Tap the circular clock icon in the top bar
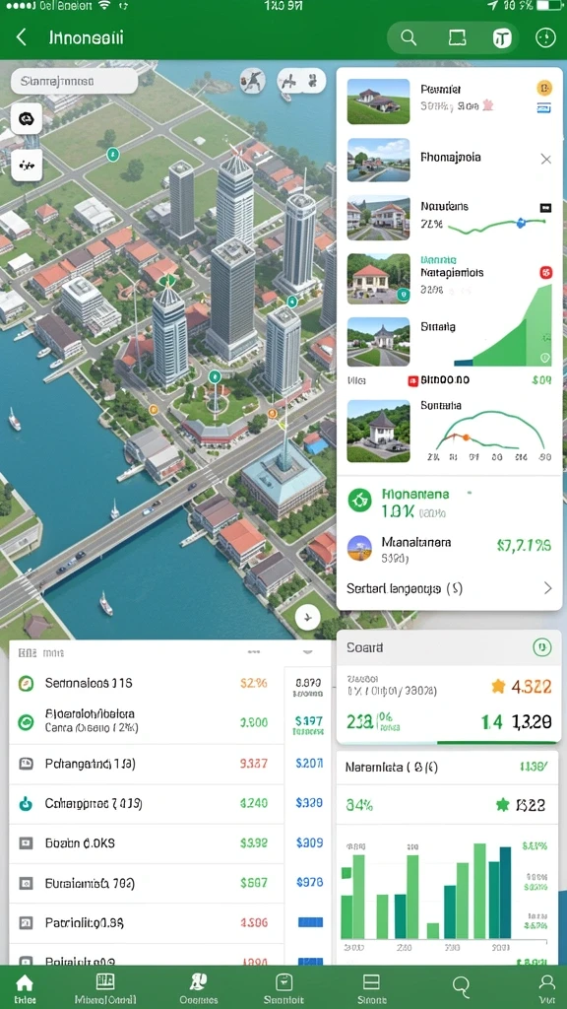This screenshot has height=1009, width=567. point(545,38)
